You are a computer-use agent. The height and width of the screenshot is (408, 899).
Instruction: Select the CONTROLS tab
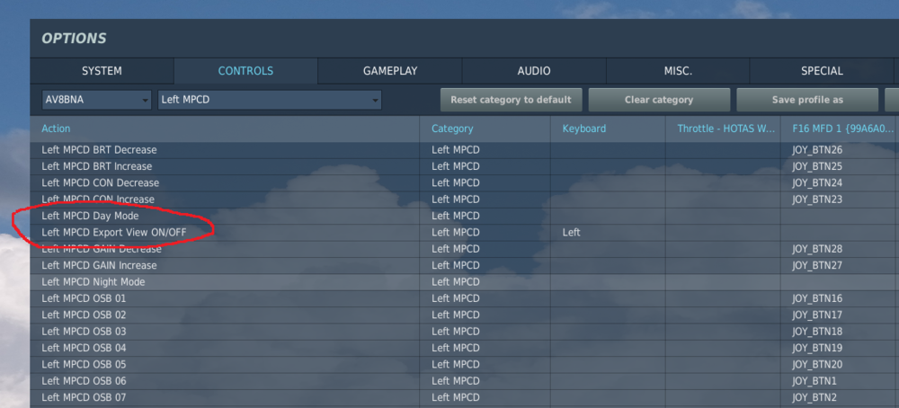[245, 71]
